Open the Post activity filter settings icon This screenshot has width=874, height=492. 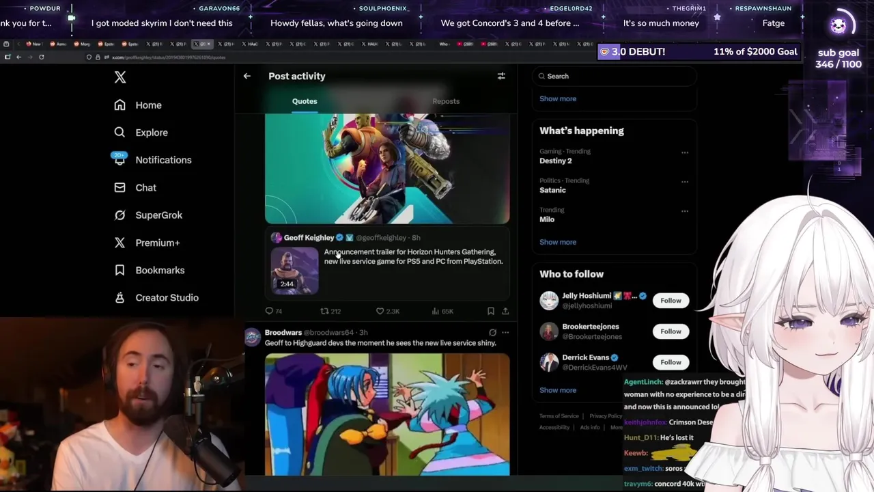501,76
